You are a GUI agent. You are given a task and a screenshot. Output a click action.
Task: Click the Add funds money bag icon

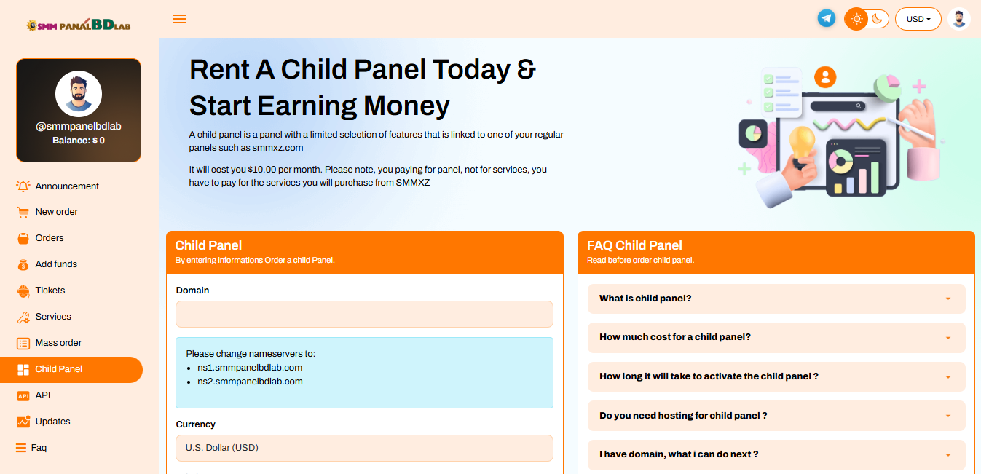[x=23, y=264]
